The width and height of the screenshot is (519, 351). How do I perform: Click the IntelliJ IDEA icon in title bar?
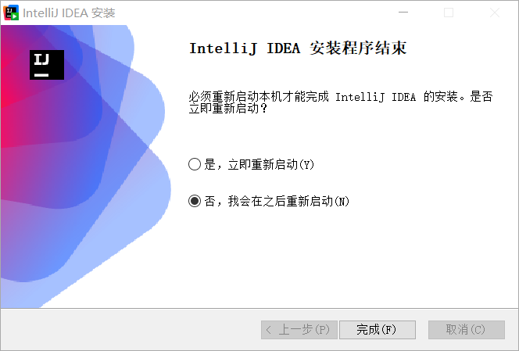11,13
